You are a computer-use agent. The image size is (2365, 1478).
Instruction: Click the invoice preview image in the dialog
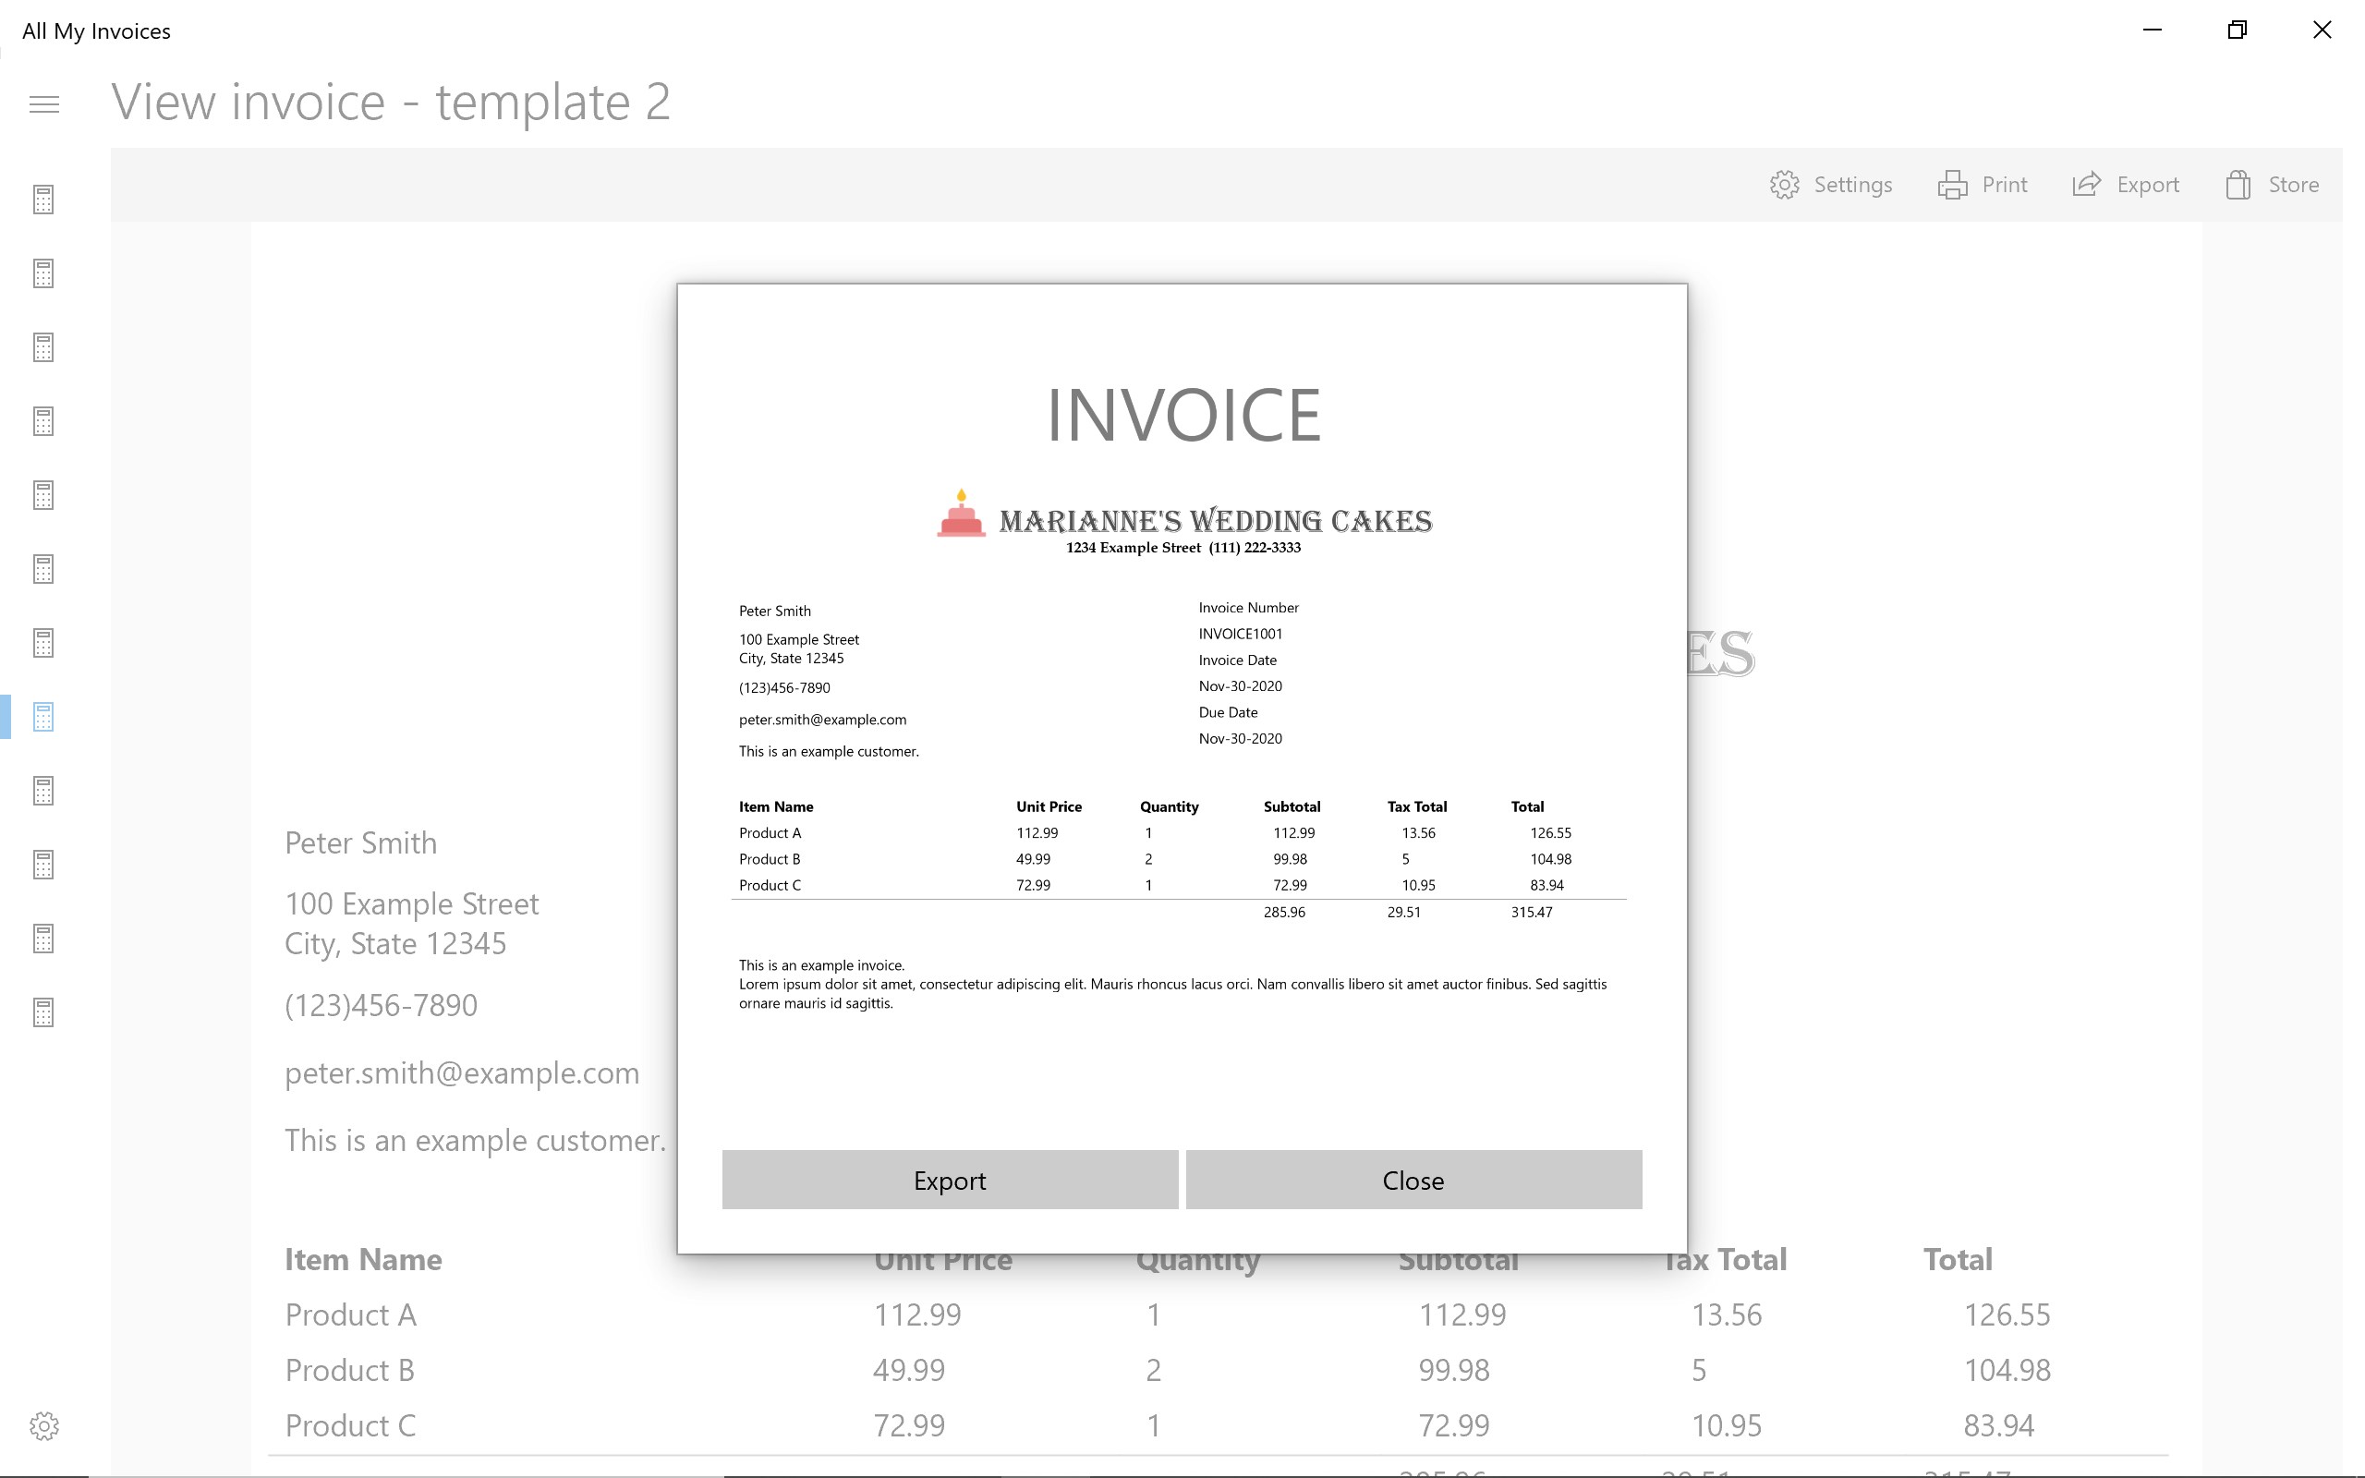pyautogui.click(x=1181, y=684)
